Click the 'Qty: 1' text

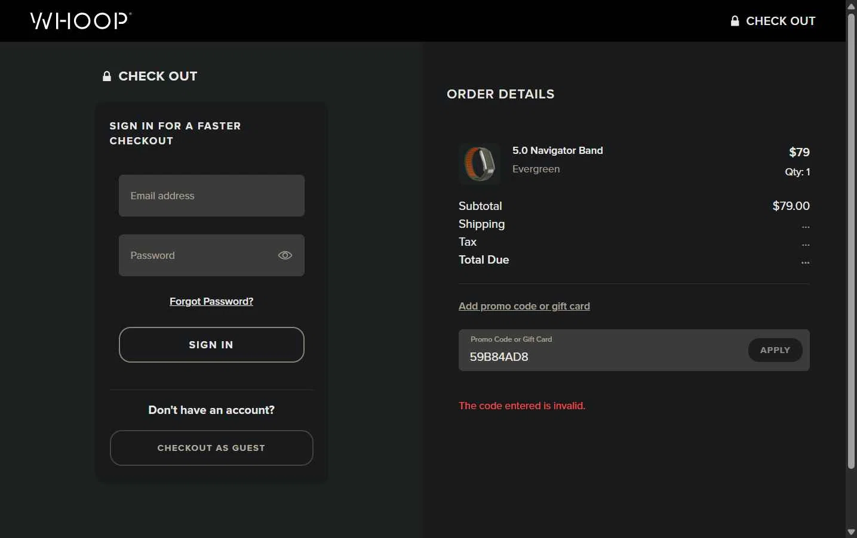pyautogui.click(x=797, y=172)
